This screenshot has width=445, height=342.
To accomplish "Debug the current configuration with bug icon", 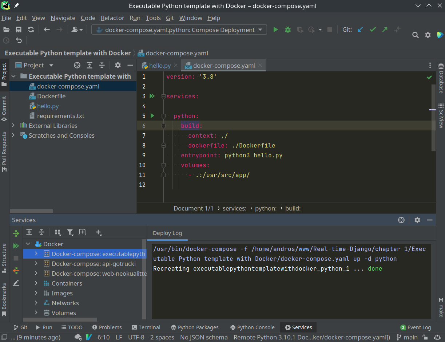I will coord(288,30).
